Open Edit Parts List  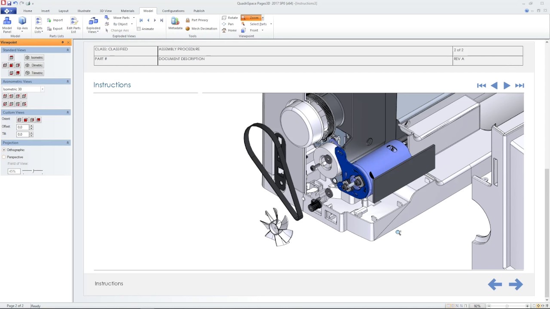click(x=73, y=25)
